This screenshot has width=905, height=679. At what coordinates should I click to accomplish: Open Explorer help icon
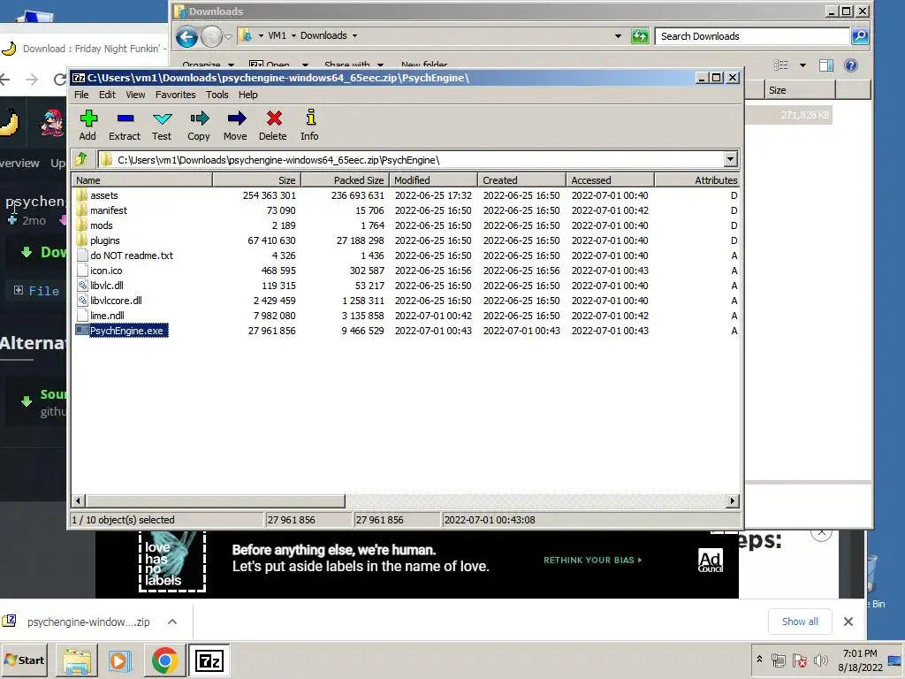pos(851,65)
